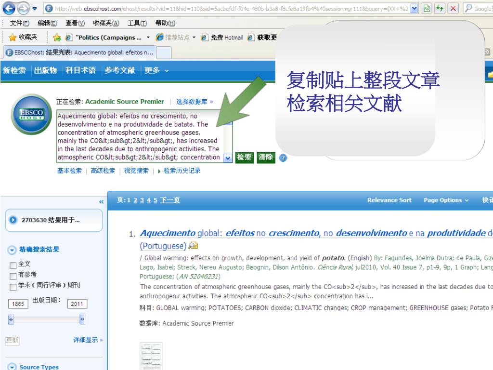Click the blank new tab button
The width and height of the screenshot is (493, 370).
164,53
